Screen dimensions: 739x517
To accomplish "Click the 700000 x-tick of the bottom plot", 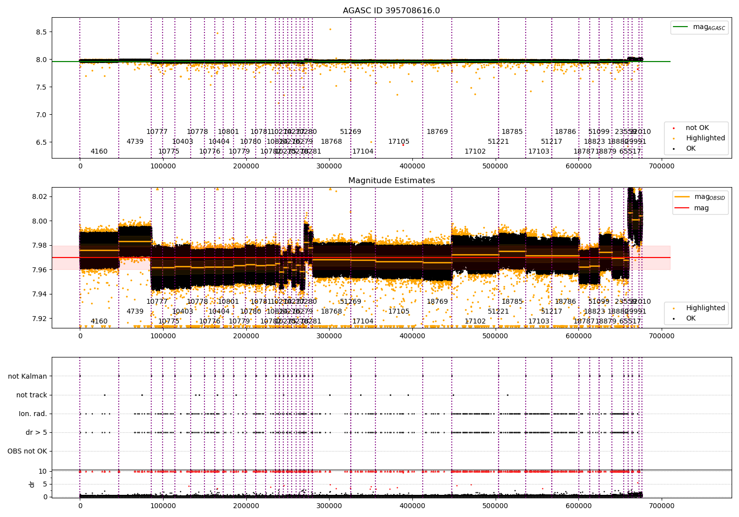I will [662, 506].
